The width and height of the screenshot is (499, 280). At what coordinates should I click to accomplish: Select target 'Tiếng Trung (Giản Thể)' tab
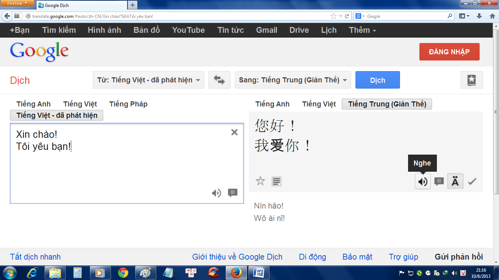pos(387,104)
